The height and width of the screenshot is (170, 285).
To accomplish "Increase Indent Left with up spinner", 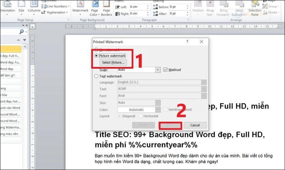I will click(148, 6).
